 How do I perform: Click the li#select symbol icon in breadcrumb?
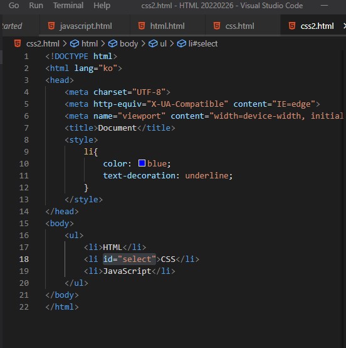pyautogui.click(x=182, y=43)
